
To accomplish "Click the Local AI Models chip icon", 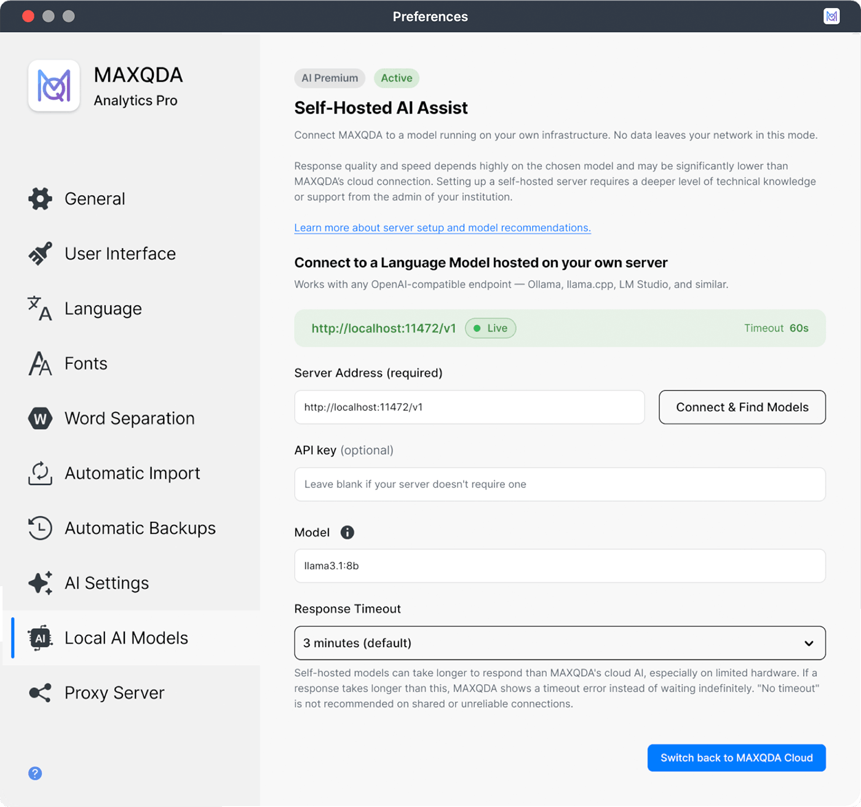I will (x=40, y=638).
